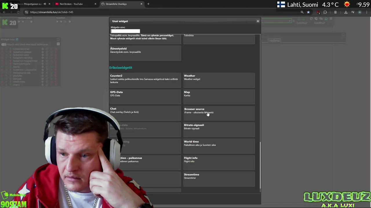Copy the chat 2 widget icon

point(47,85)
